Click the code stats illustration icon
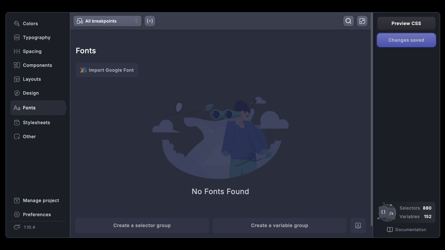This screenshot has height=250, width=445. tap(387, 212)
